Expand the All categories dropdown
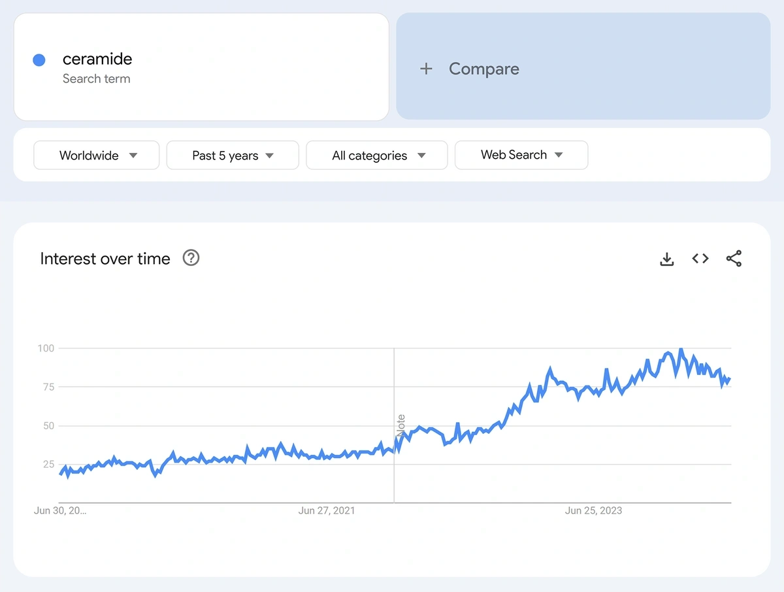784x592 pixels. click(376, 155)
